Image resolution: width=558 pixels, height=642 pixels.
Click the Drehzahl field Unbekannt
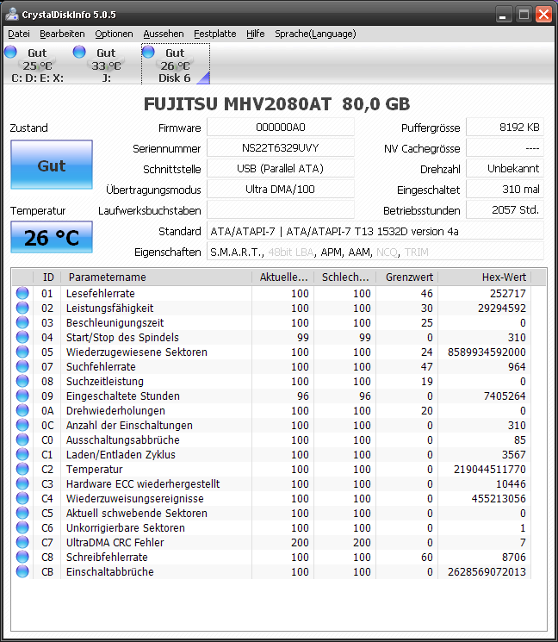505,168
